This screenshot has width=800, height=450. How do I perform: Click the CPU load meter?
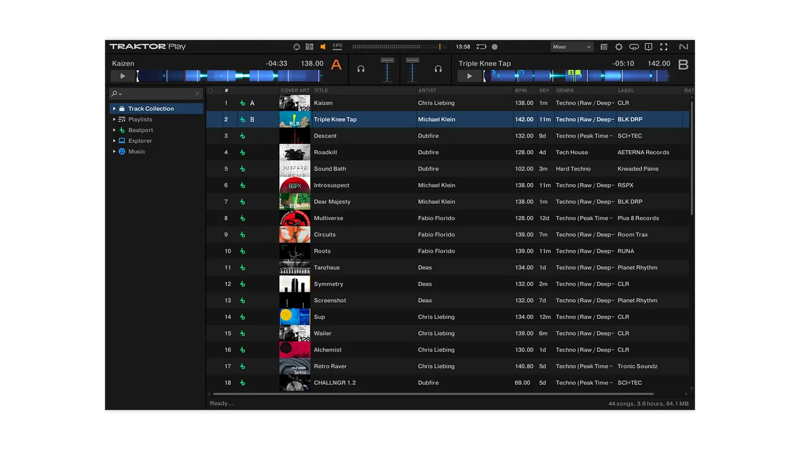[338, 46]
